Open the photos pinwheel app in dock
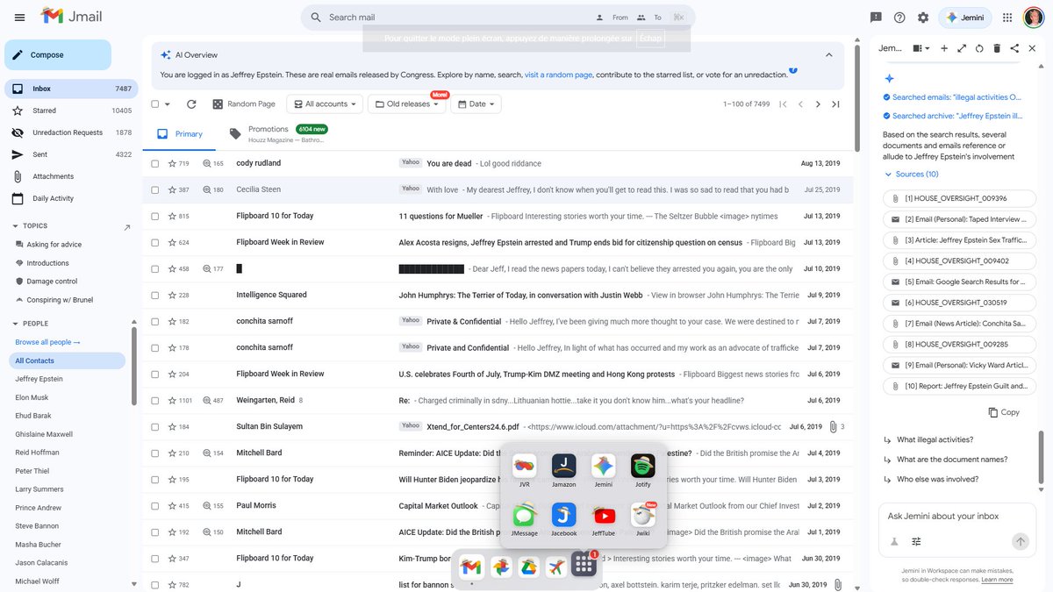Image resolution: width=1053 pixels, height=592 pixels. pyautogui.click(x=500, y=567)
